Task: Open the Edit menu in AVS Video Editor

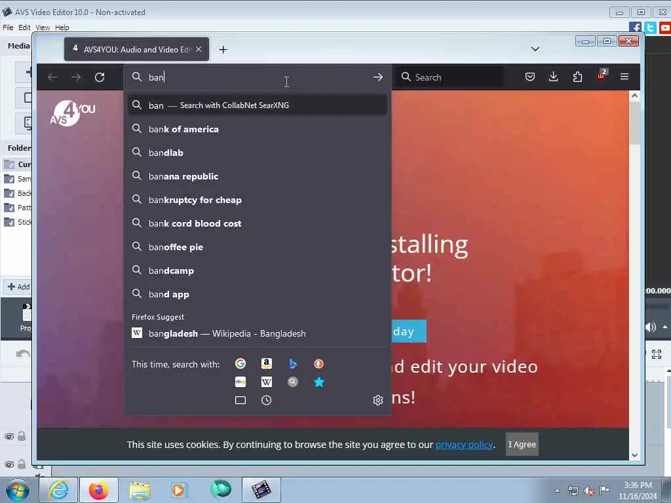Action: [x=24, y=28]
